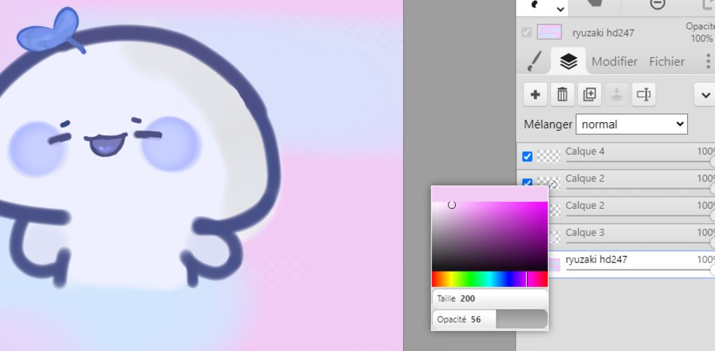Viewport: 715px width, 351px height.
Task: Click the merge down layer icon
Action: coord(617,94)
